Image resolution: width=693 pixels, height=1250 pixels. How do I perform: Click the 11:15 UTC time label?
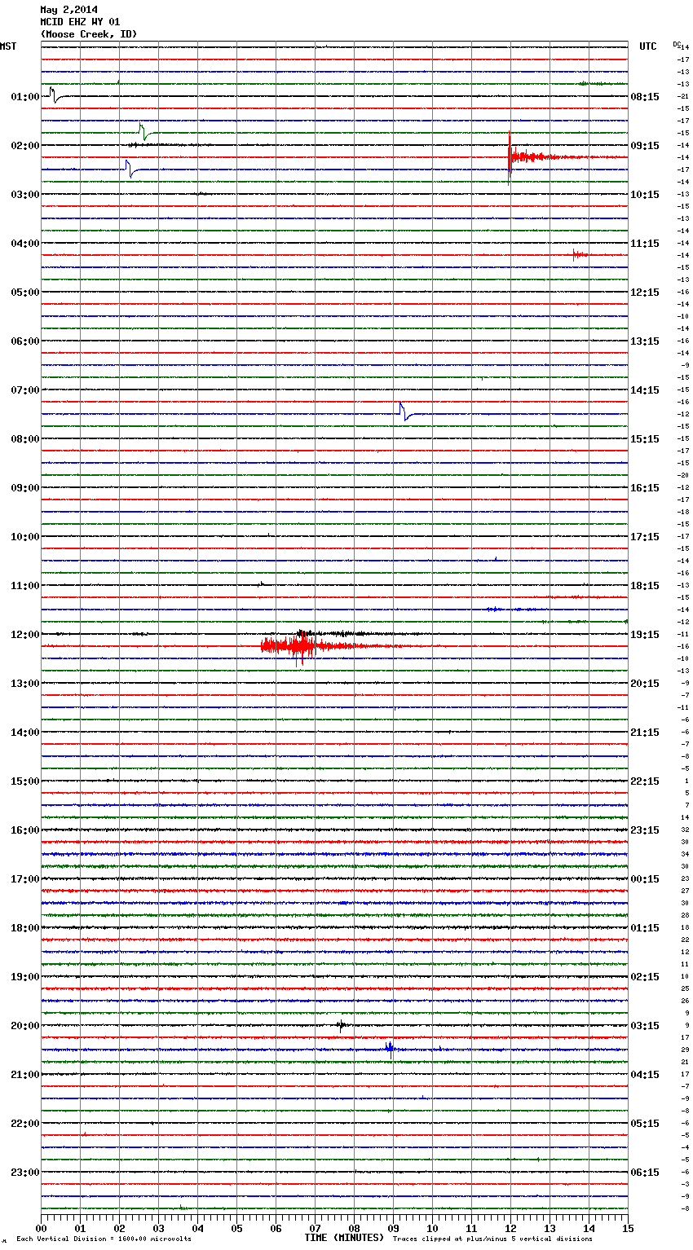[x=645, y=243]
